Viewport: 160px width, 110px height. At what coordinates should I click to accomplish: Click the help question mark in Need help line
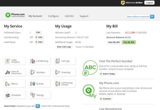[x=38, y=106]
